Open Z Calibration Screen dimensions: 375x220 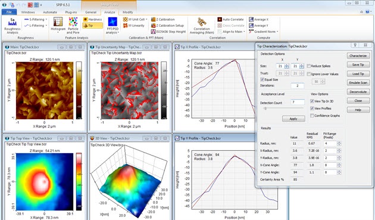coord(163,20)
